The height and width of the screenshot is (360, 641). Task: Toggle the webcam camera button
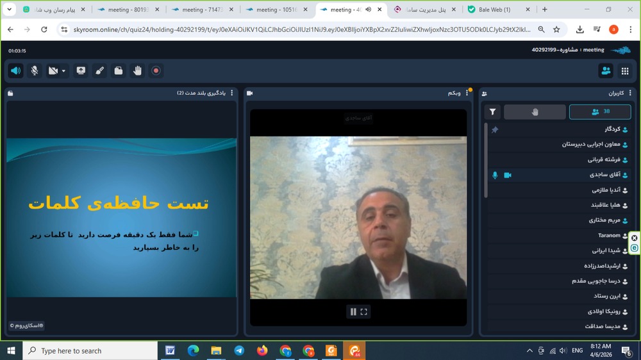(x=53, y=70)
